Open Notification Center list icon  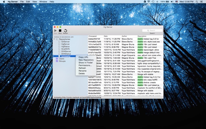201,2
